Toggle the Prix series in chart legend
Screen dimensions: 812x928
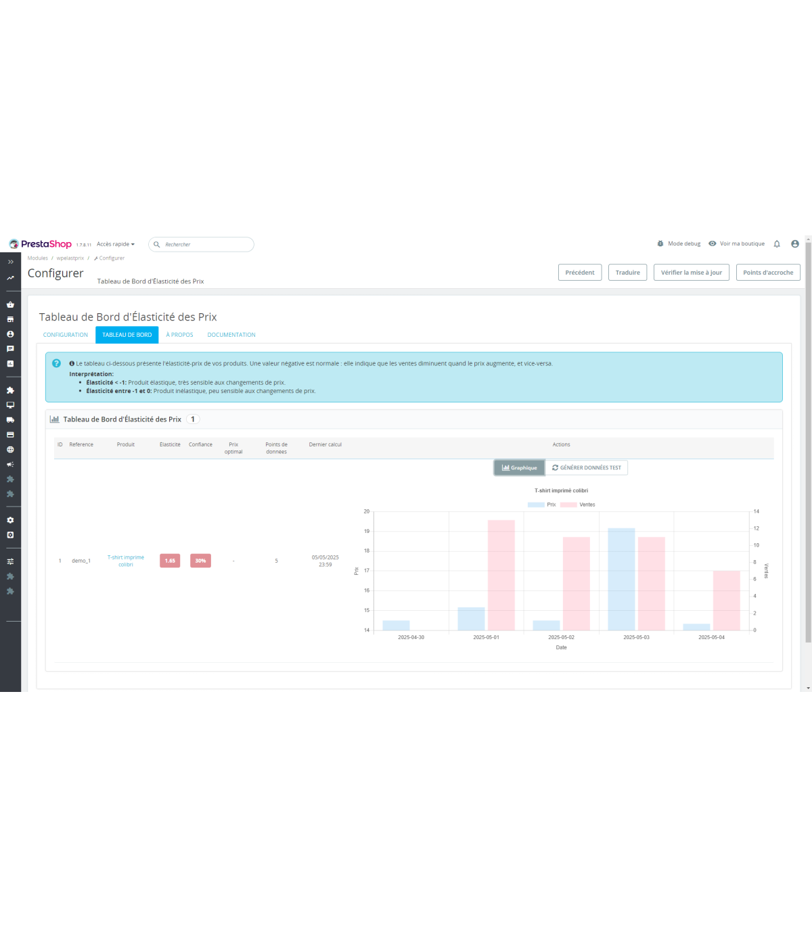pos(541,505)
